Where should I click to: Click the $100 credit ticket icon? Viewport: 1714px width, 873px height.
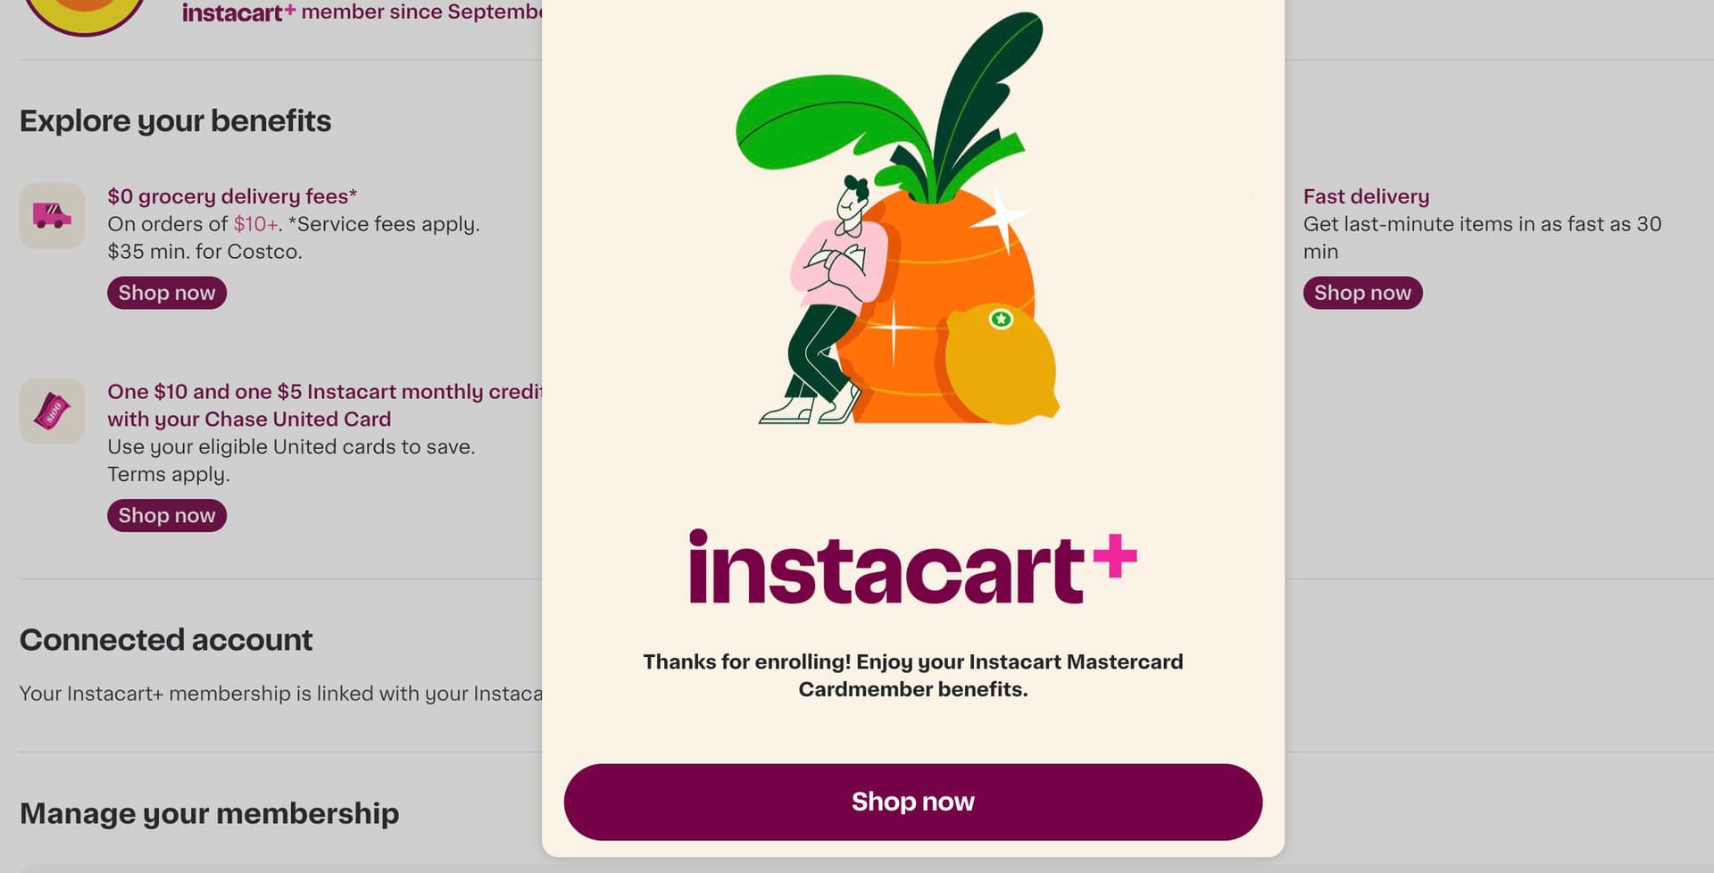(x=52, y=411)
